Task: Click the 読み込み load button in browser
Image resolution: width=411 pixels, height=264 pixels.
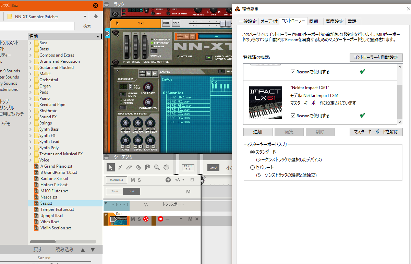Action: pyautogui.click(x=64, y=250)
